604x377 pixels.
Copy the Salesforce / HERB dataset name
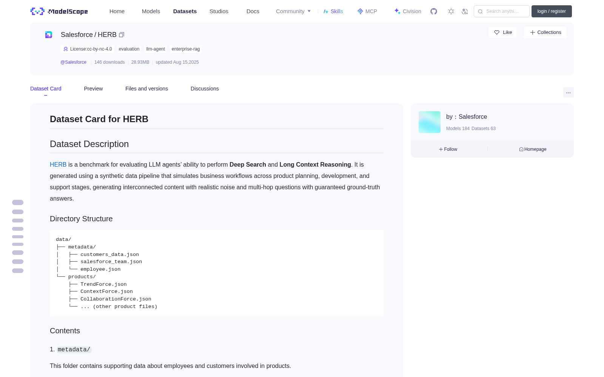click(122, 35)
